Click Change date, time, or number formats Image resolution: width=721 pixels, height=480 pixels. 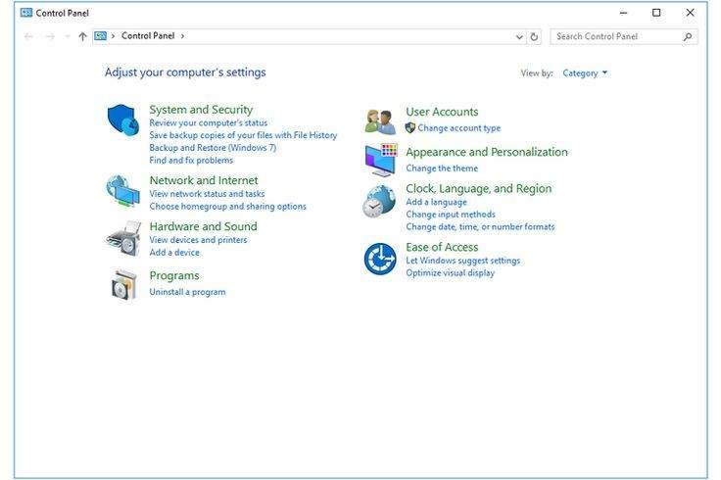[x=480, y=227]
